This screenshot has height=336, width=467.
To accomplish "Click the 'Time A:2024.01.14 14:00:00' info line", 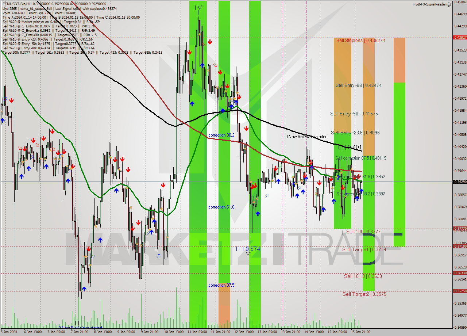I will coord(71,17).
